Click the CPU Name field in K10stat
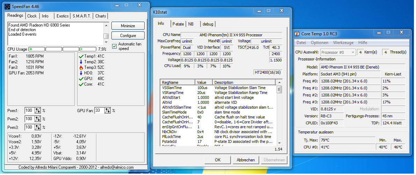This screenshot has height=175, width=416. click(231, 35)
